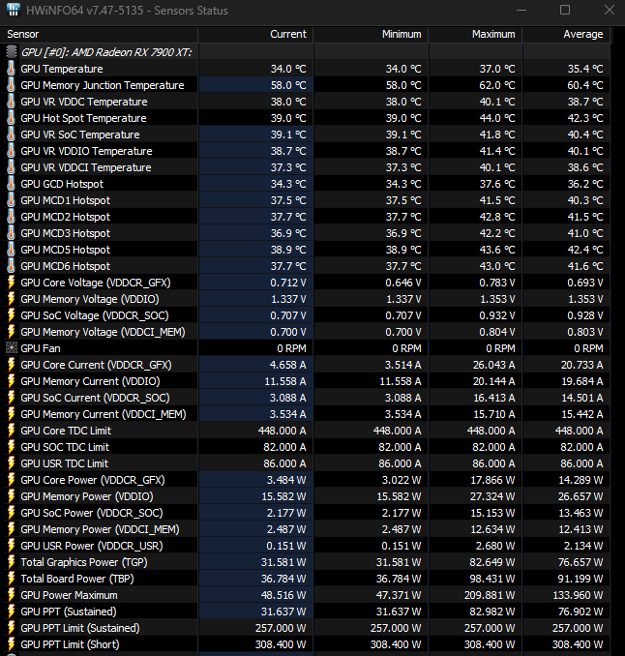Click the lightning icon for GPU Core Voltage (VDDCR_GFX)
Viewport: 625px width, 656px height.
point(12,283)
